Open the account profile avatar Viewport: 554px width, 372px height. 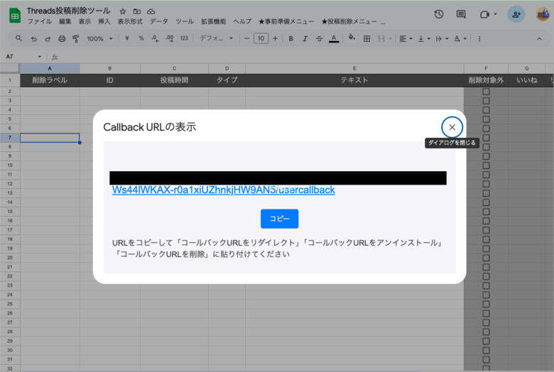click(543, 14)
